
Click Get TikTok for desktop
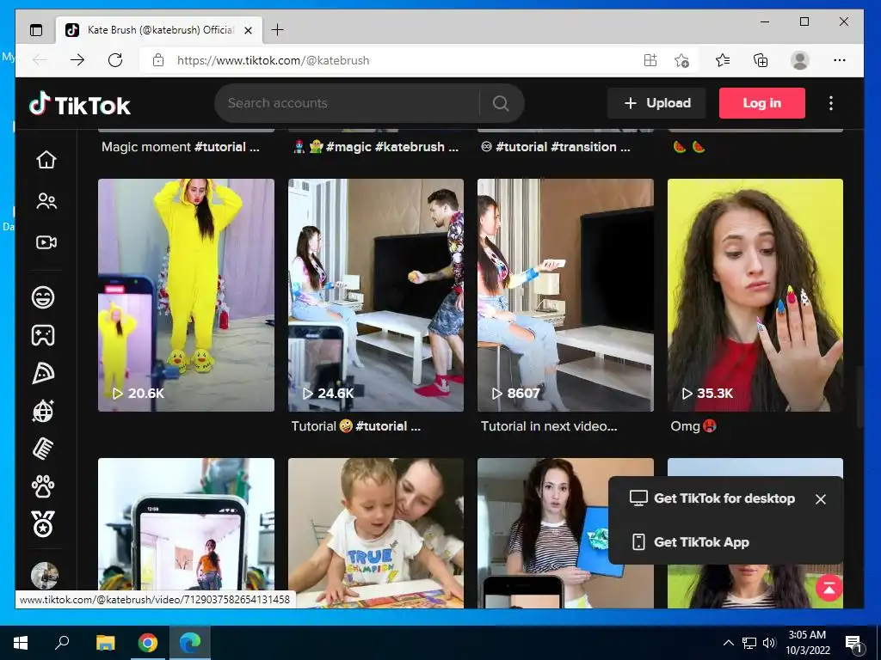712,498
